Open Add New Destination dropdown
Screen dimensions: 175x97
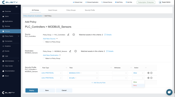(x=52, y=55)
